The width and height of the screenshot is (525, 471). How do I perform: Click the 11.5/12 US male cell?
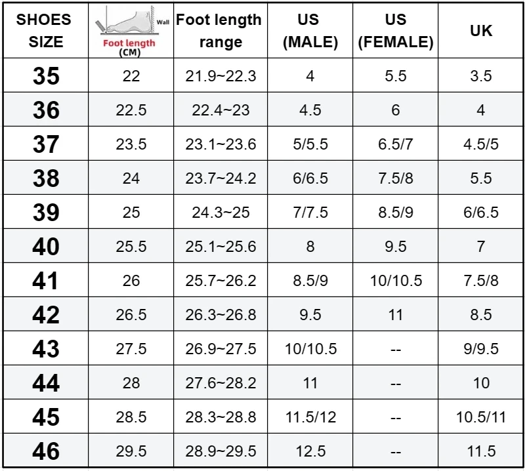pyautogui.click(x=310, y=417)
